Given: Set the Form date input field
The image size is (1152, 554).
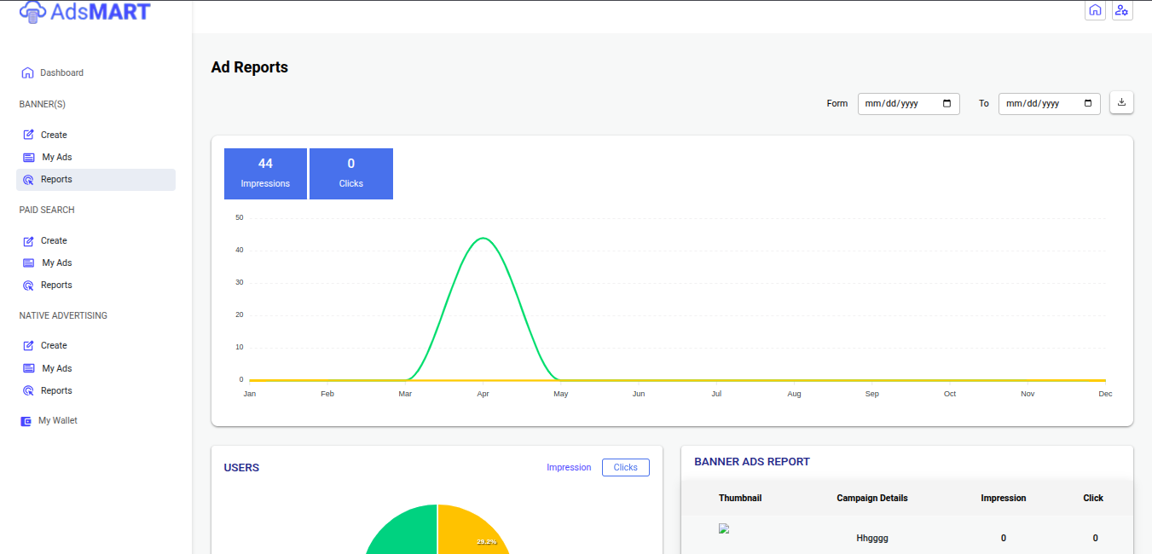Looking at the screenshot, I should point(909,104).
